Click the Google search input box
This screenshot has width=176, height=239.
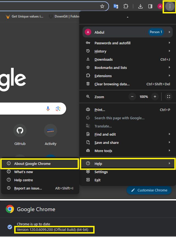click(x=33, y=109)
